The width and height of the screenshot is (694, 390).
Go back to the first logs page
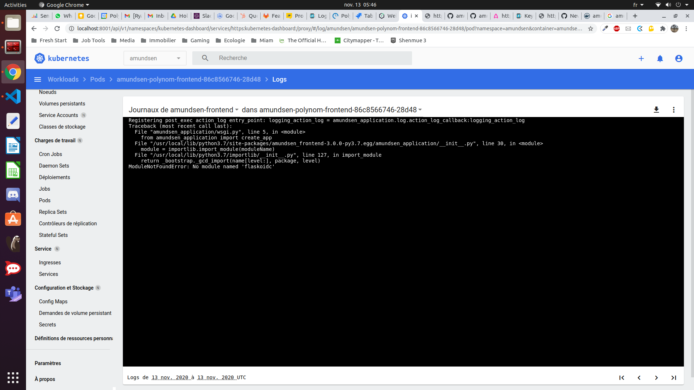(x=622, y=378)
